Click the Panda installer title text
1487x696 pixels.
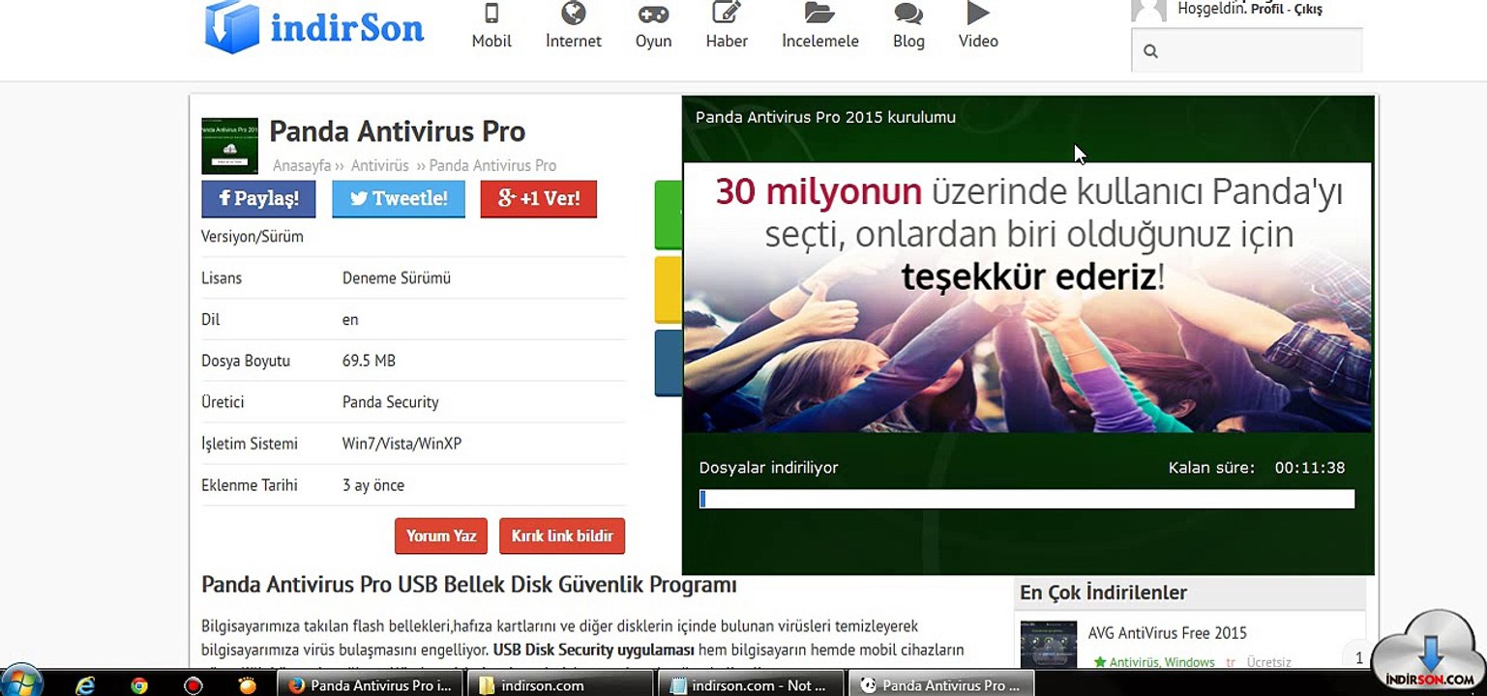pyautogui.click(x=825, y=117)
